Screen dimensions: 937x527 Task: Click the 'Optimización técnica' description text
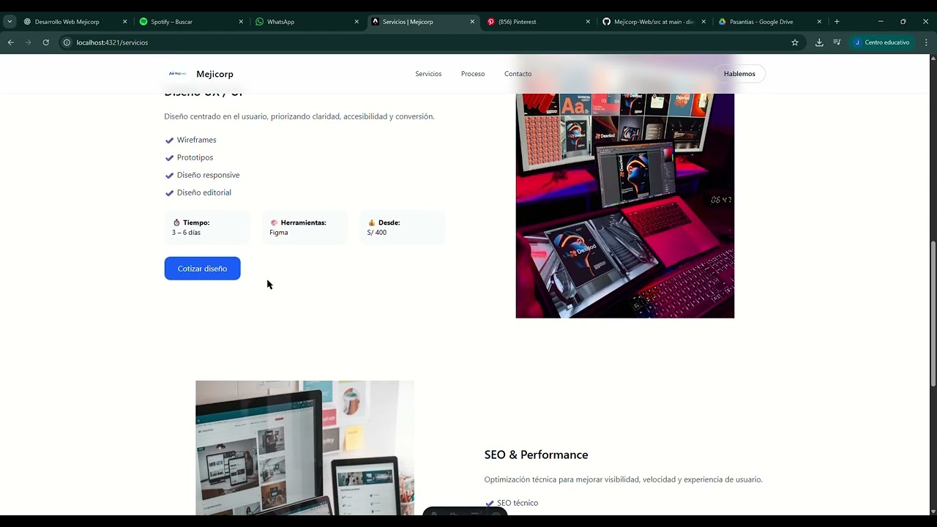[x=623, y=479]
